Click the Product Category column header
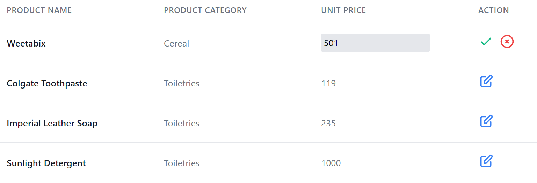Viewport: 537px width, 183px height. pos(205,10)
